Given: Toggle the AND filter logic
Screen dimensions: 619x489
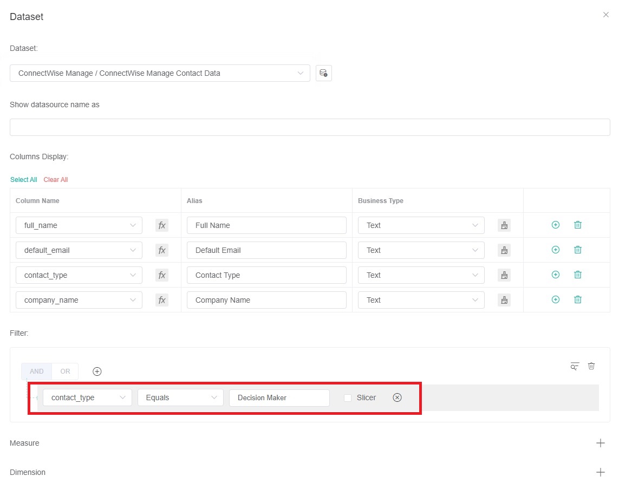Looking at the screenshot, I should [36, 371].
